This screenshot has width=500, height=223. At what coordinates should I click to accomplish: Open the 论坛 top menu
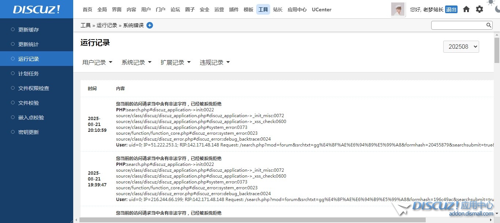coord(175,10)
